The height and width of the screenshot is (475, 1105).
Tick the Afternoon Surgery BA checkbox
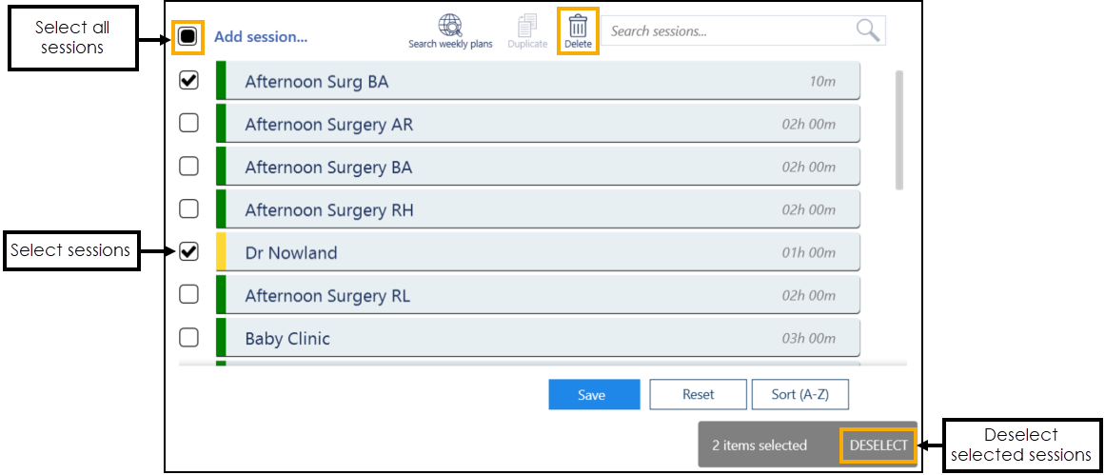[x=189, y=167]
